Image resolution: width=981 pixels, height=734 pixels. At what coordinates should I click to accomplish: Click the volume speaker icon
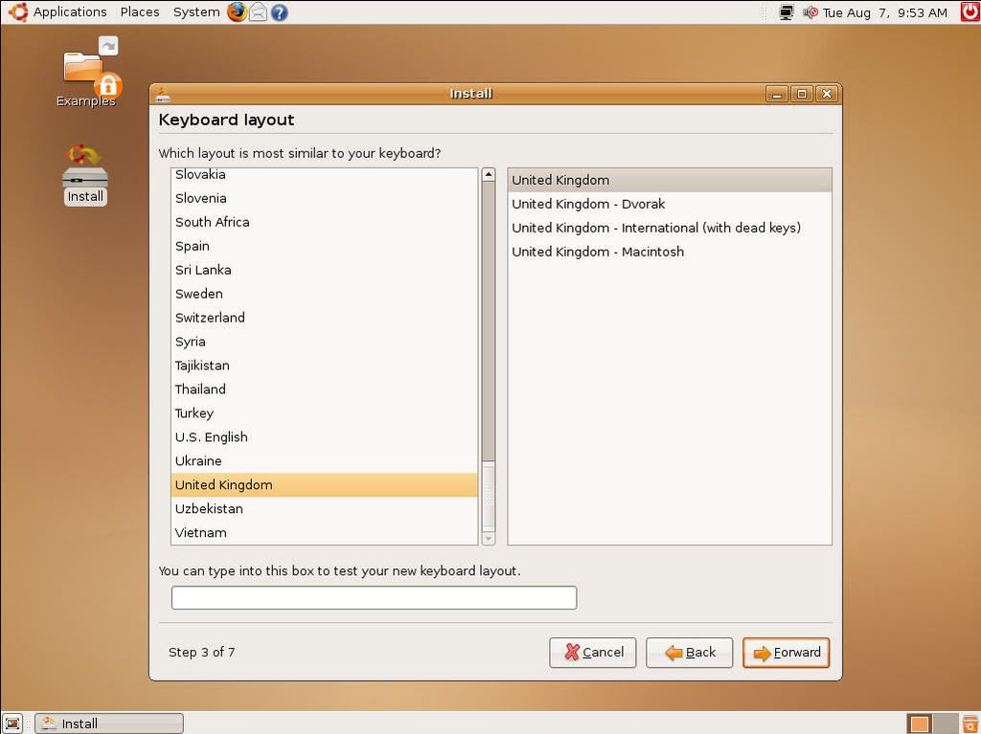[810, 11]
